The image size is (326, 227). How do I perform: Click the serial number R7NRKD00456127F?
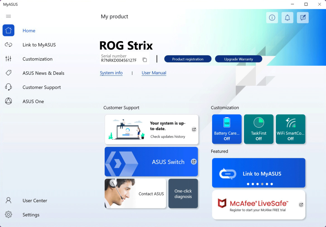pyautogui.click(x=119, y=61)
